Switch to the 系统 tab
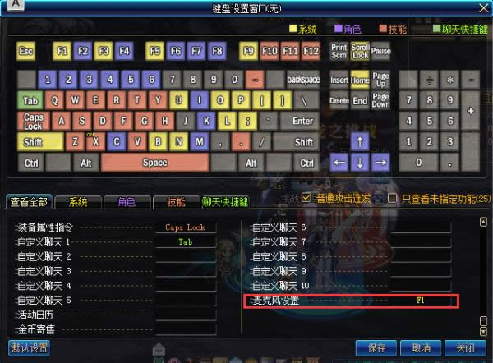The width and height of the screenshot is (493, 363). (78, 201)
